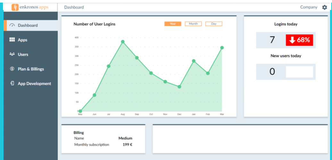Go to Plan & Billings section
The height and width of the screenshot is (160, 332).
(x=31, y=69)
